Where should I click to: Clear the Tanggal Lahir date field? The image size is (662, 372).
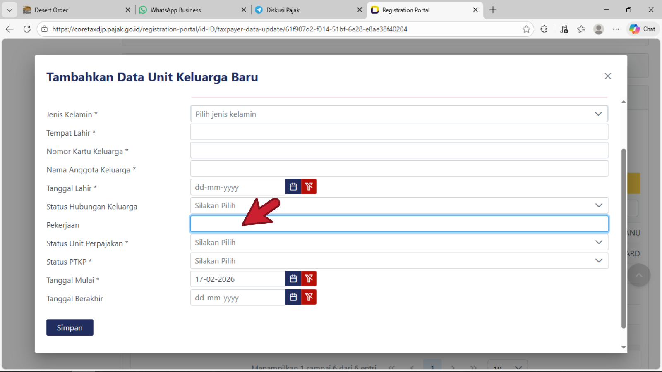(309, 187)
